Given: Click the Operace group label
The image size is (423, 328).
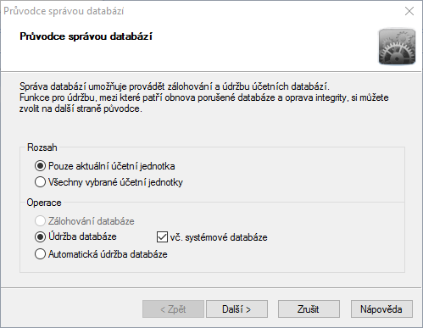Looking at the screenshot, I should (44, 203).
